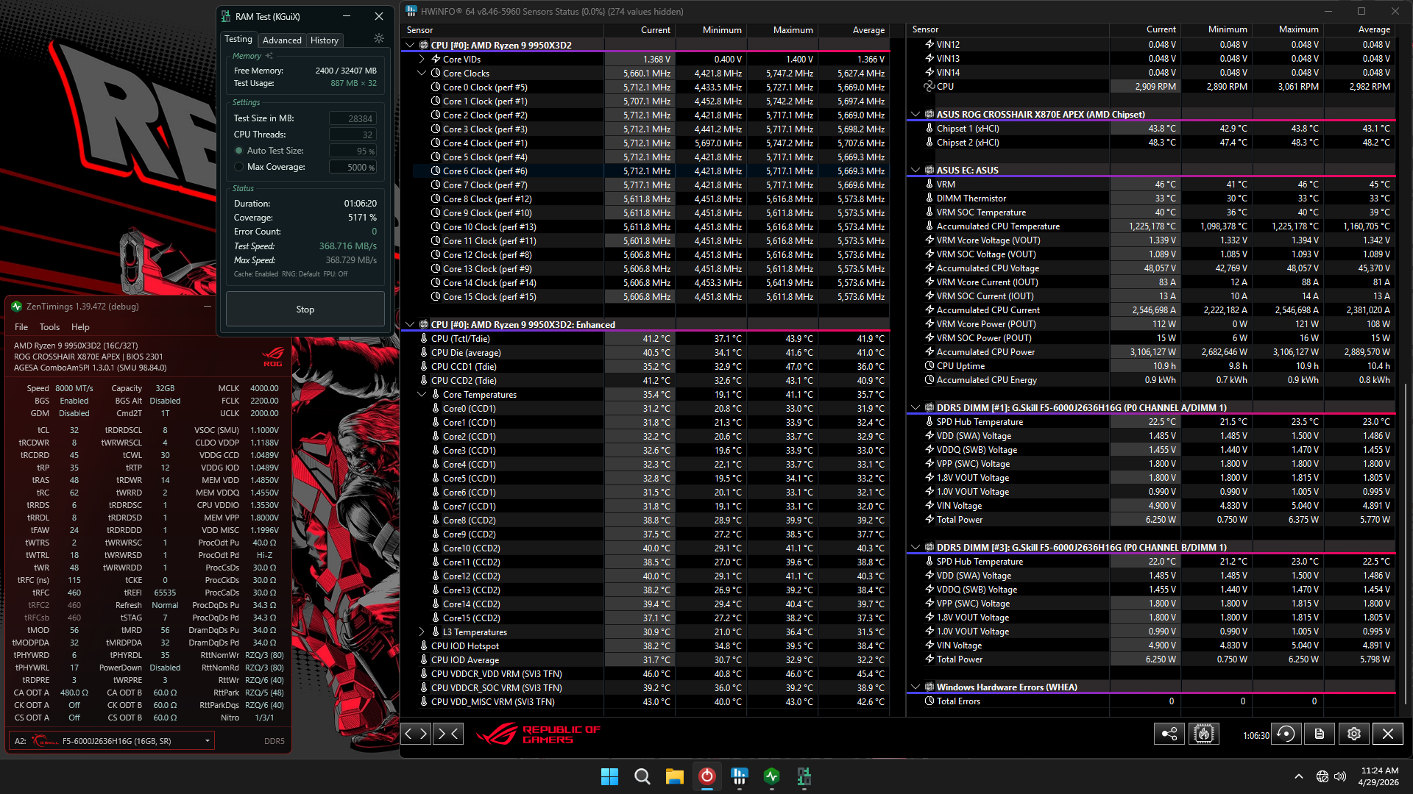Screen dimensions: 1413x794
Task: Open network and volume tray flyout
Action: tap(1331, 776)
